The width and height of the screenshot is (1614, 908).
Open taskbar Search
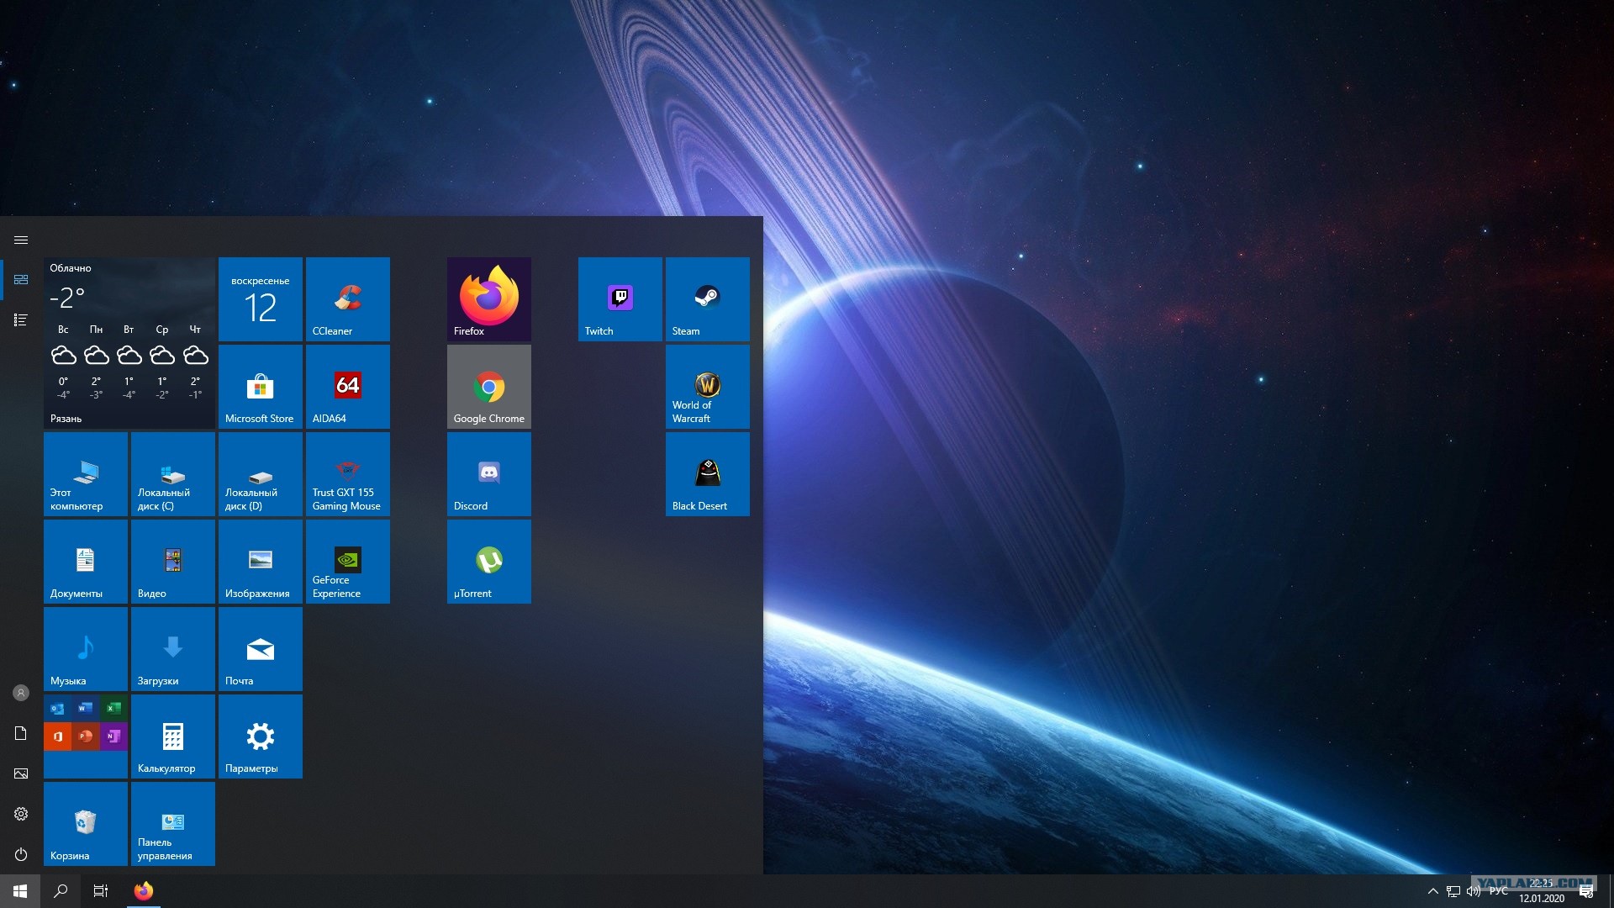point(61,891)
